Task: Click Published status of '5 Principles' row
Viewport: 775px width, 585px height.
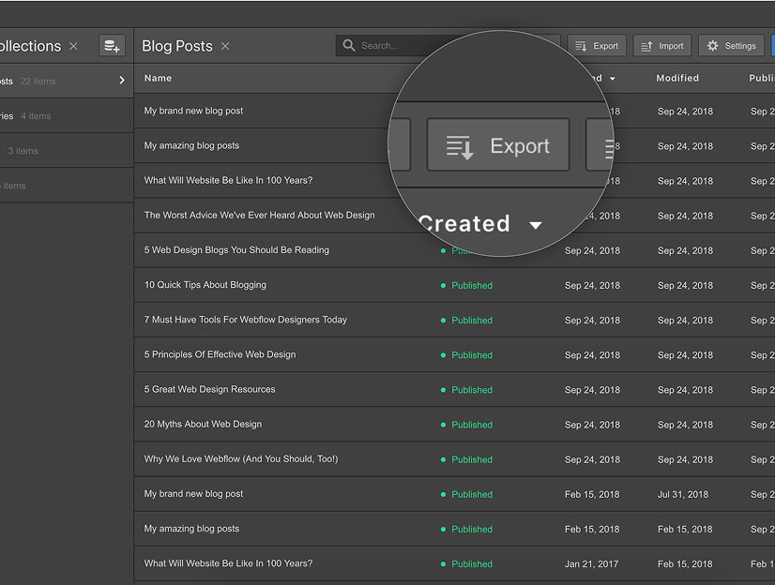Action: (x=466, y=355)
